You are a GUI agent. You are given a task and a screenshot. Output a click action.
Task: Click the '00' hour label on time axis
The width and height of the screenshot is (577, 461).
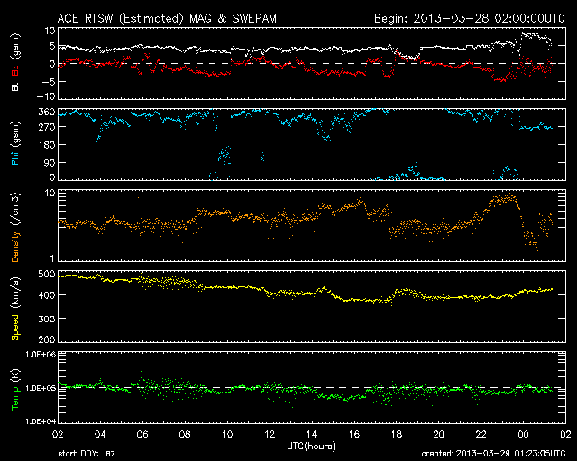pos(523,435)
